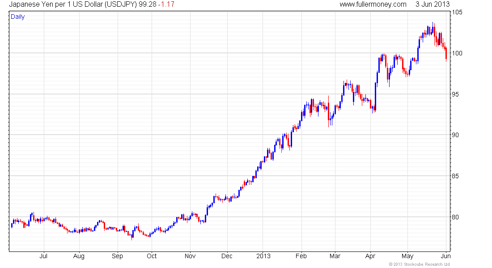Click the 100 price axis label
492x268 pixels.
pyautogui.click(x=457, y=53)
